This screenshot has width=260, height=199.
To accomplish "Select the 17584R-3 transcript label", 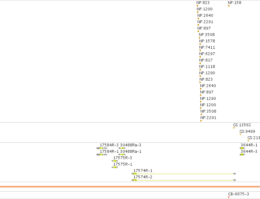I will [x=109, y=145].
